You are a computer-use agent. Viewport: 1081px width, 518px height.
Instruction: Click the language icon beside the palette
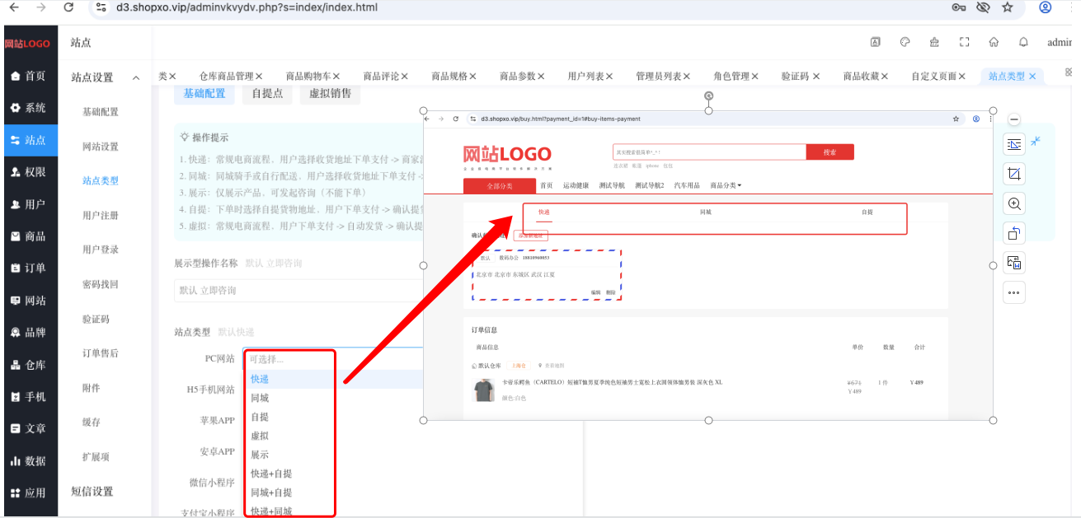click(x=876, y=43)
